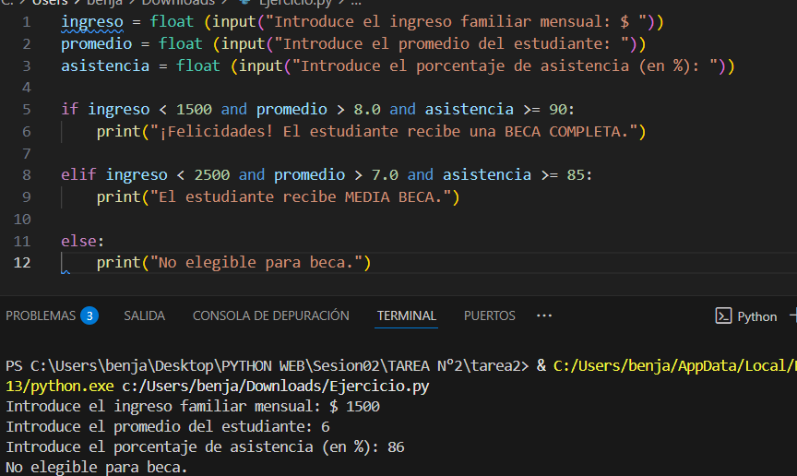Click the terminal output 'No elegible para beca.'
This screenshot has width=797, height=476.
(x=97, y=467)
